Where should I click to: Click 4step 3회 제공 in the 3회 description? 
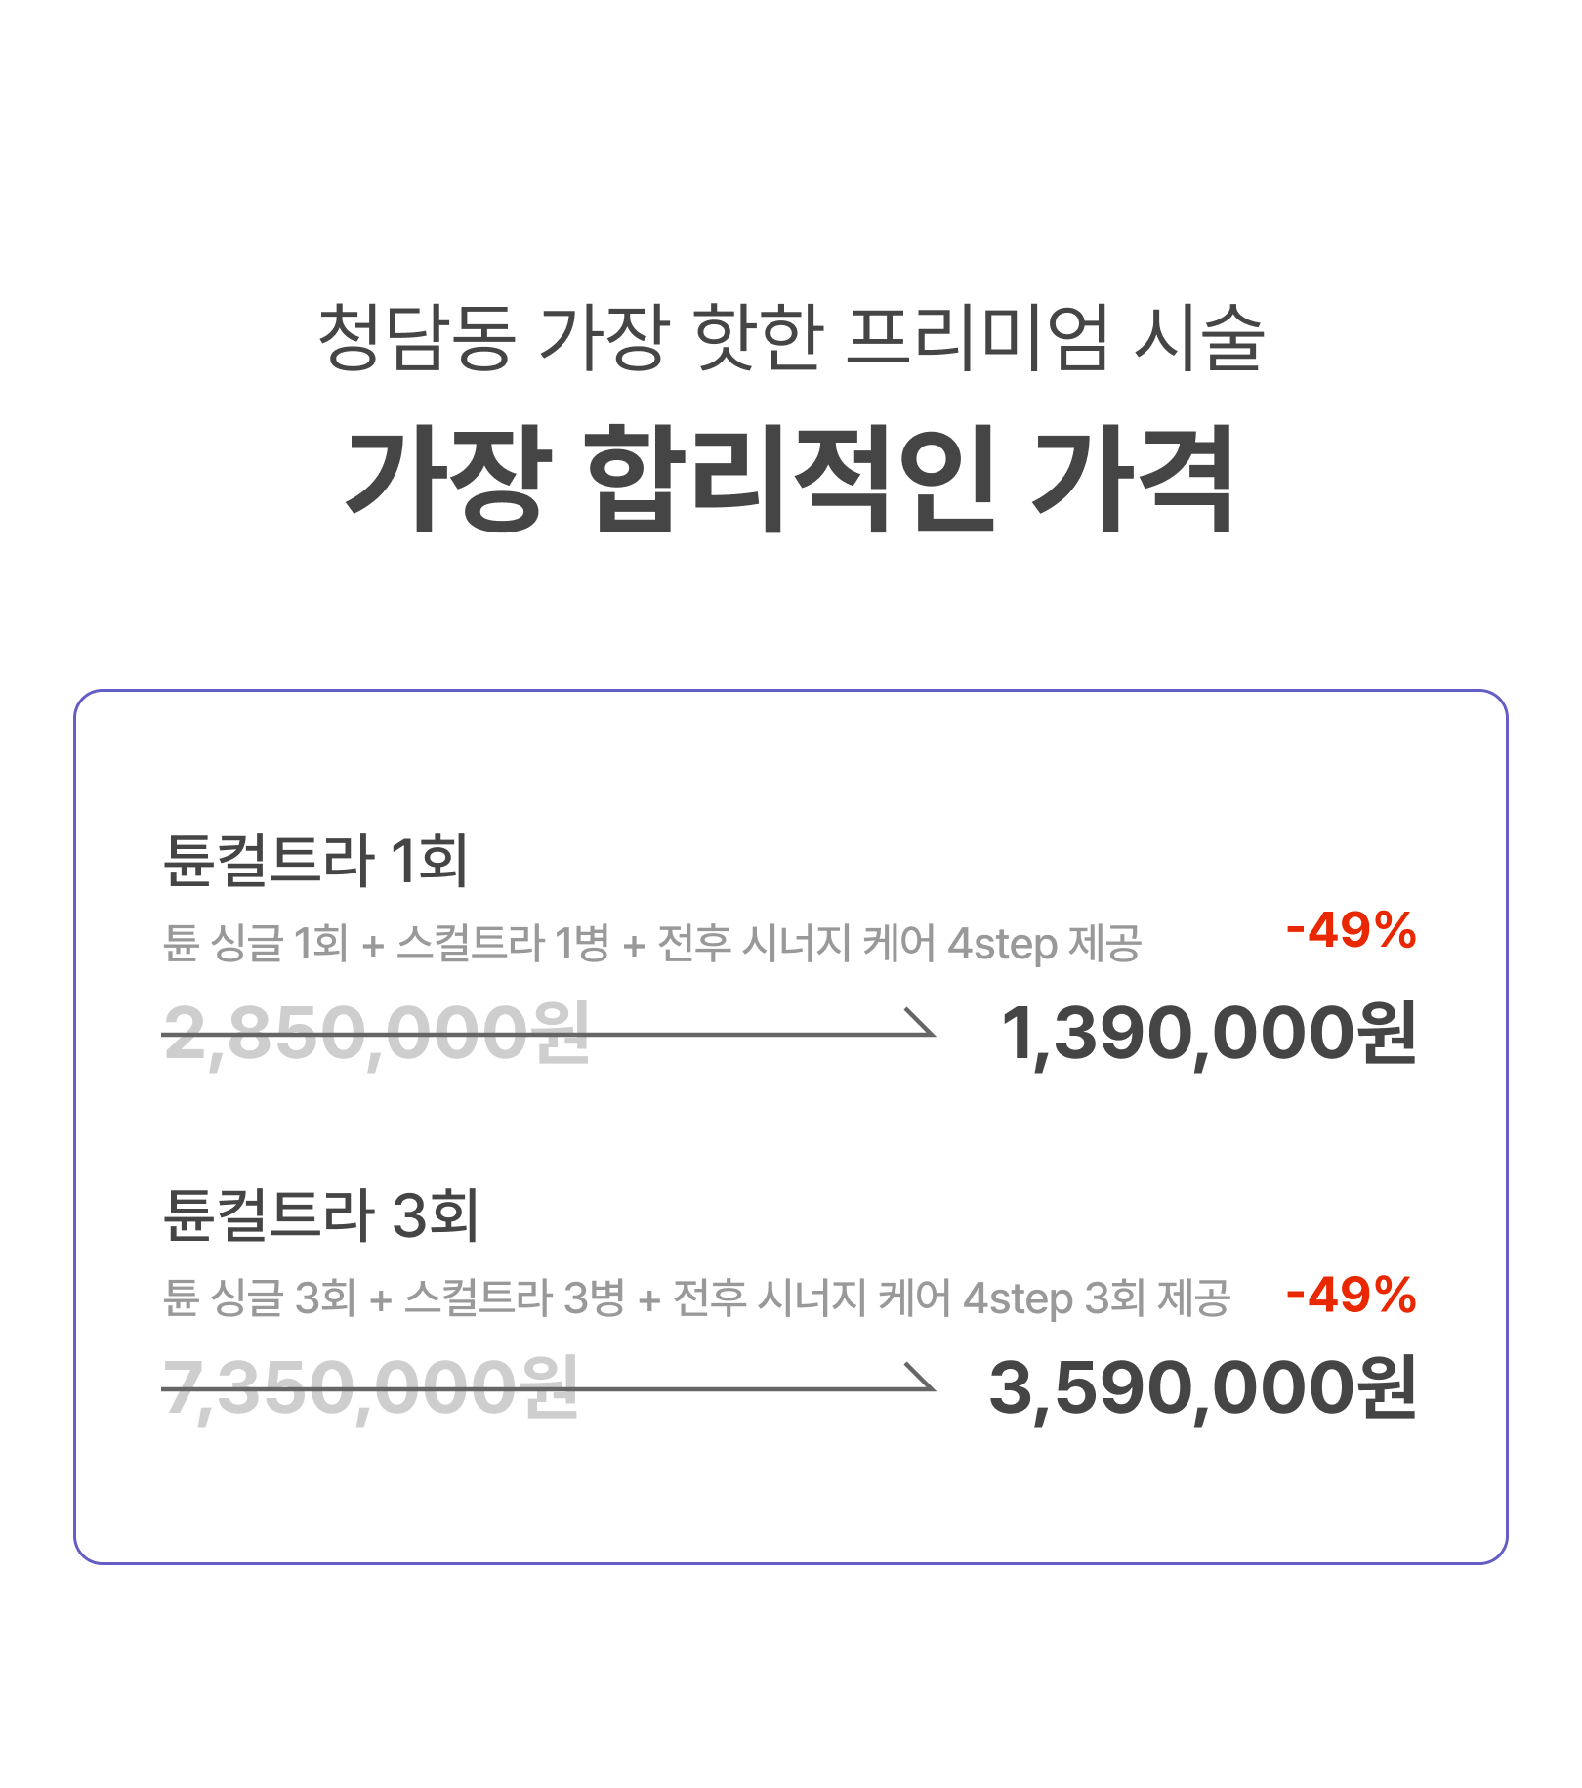[1097, 1298]
